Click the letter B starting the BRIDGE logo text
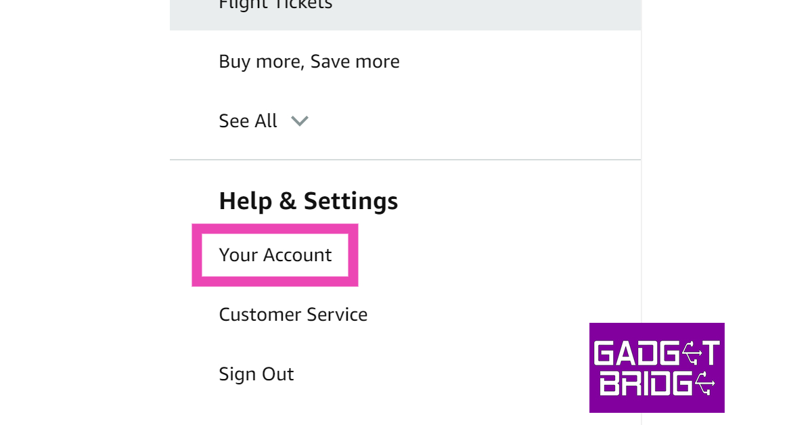The image size is (812, 425). [x=609, y=384]
